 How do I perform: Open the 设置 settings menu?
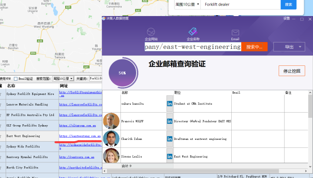tap(286, 19)
